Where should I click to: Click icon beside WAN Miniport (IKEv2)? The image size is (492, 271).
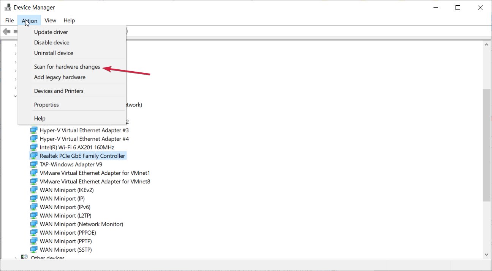tap(34, 190)
